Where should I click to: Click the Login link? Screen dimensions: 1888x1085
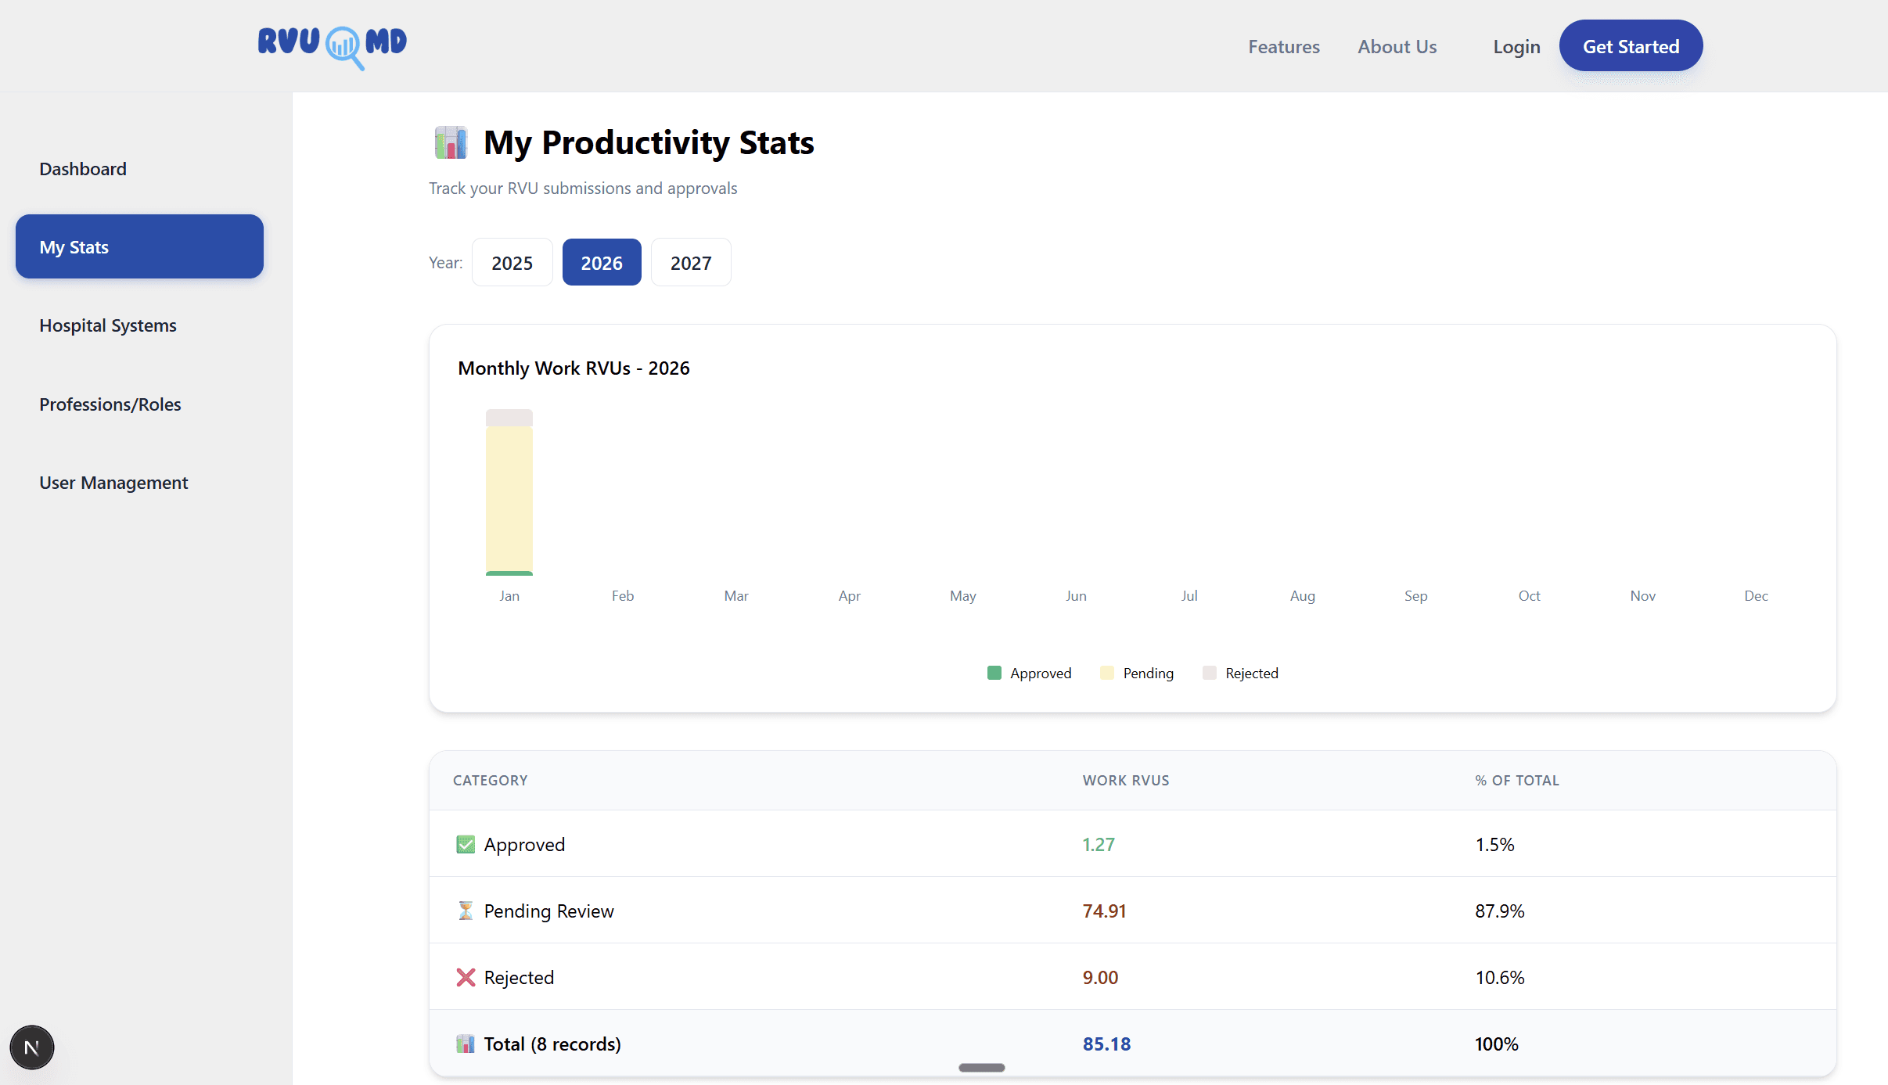(1516, 46)
